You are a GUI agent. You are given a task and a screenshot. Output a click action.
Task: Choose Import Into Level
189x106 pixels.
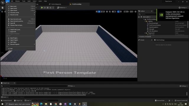coord(20,29)
